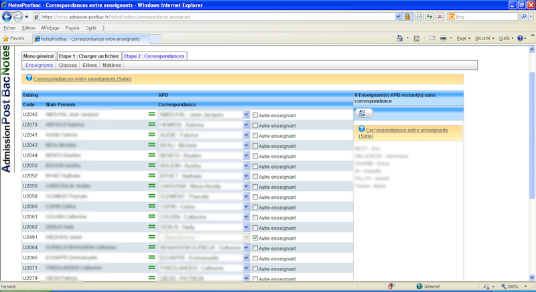Uncheck Autre enseignant for row U2491
The image size is (536, 292).
[x=255, y=238]
